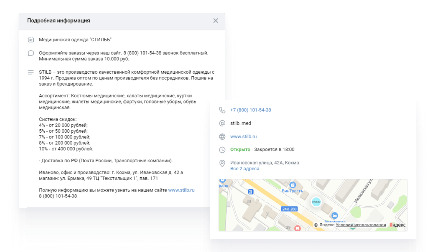435x252 pixels.
Task: Click the blue bus stop icon on the map
Action: pos(250,192)
